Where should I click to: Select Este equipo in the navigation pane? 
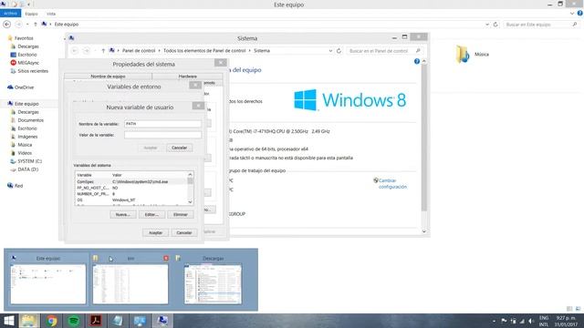[x=26, y=104]
